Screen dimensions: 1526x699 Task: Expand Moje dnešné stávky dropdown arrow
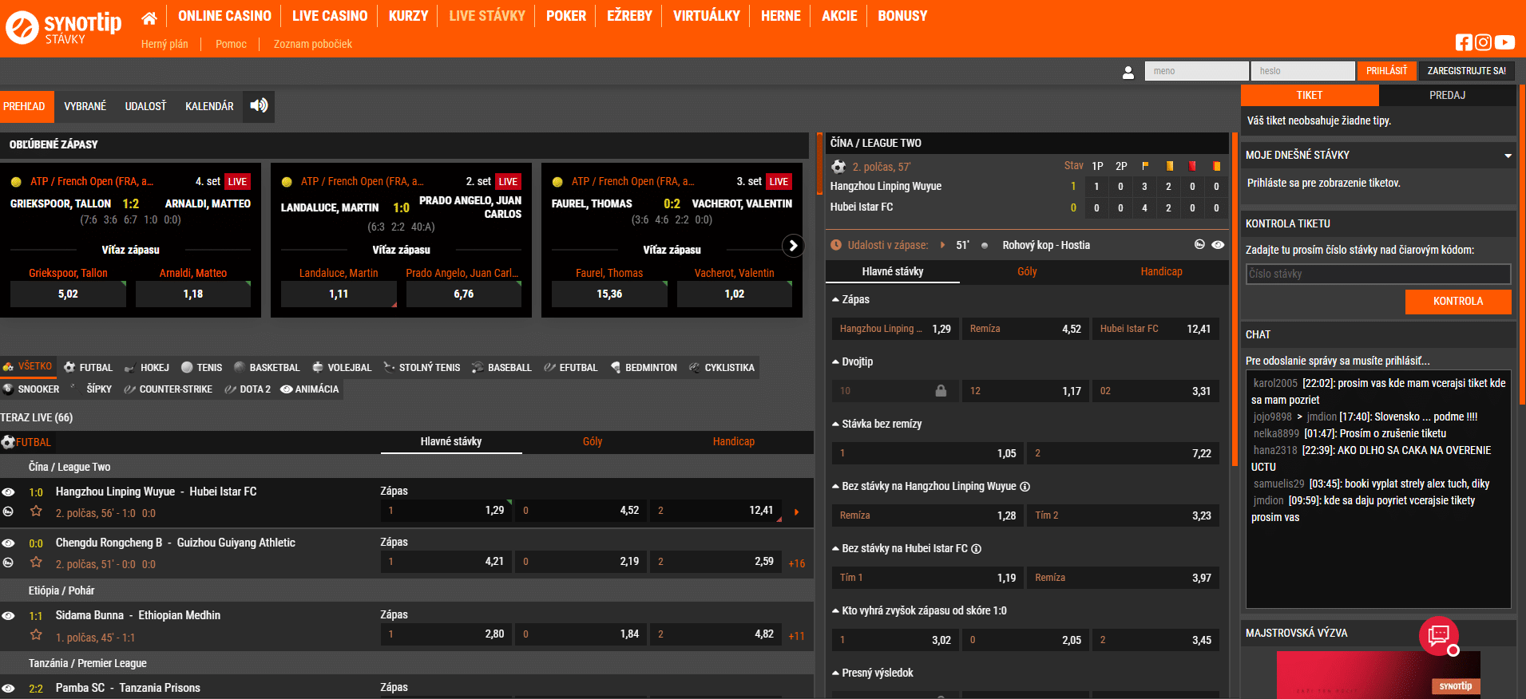point(1508,156)
